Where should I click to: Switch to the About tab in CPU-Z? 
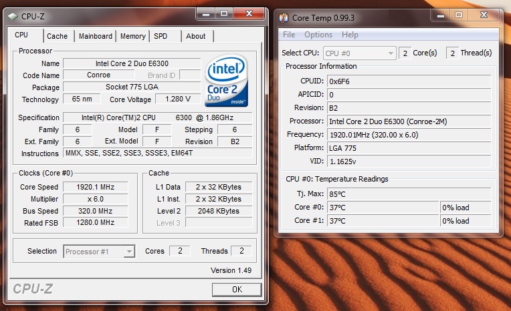[195, 36]
